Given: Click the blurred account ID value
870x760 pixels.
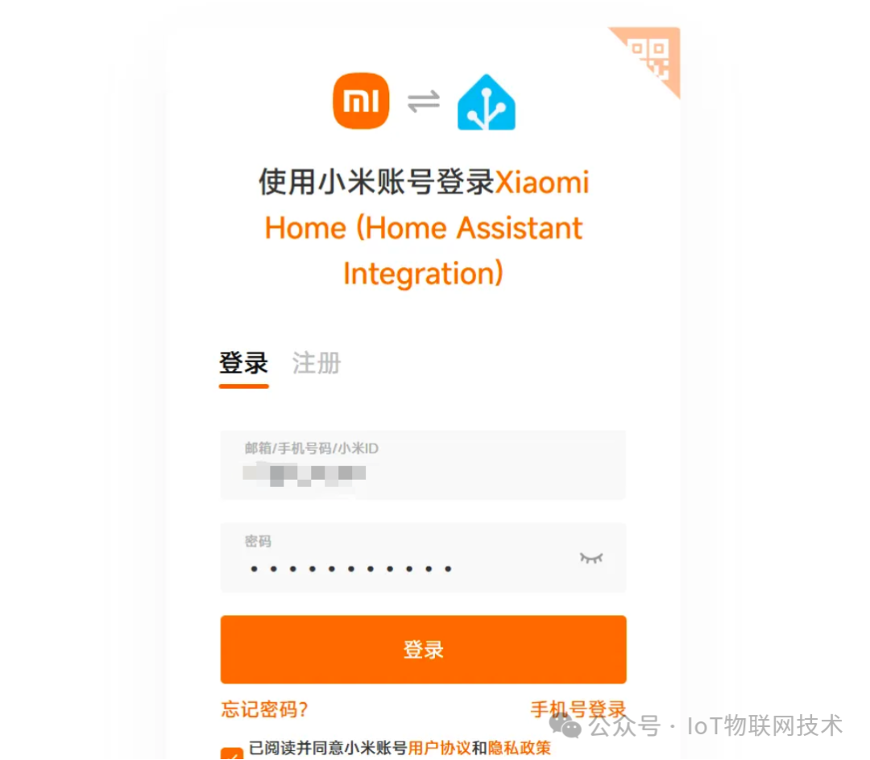Looking at the screenshot, I should (x=304, y=474).
